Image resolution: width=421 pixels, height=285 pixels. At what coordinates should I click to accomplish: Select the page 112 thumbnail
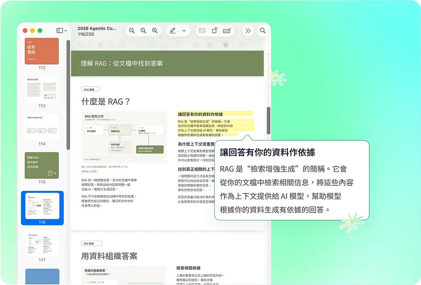[42, 51]
